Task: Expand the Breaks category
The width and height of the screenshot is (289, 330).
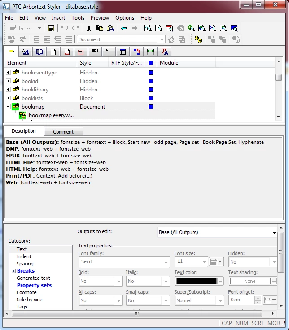Action: (13, 271)
